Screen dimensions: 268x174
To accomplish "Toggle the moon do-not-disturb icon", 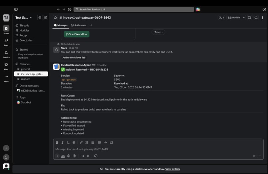I will [x=6, y=157].
